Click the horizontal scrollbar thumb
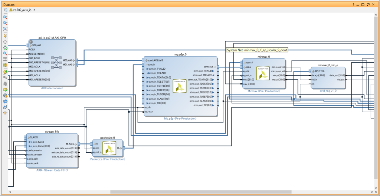 tap(201, 192)
